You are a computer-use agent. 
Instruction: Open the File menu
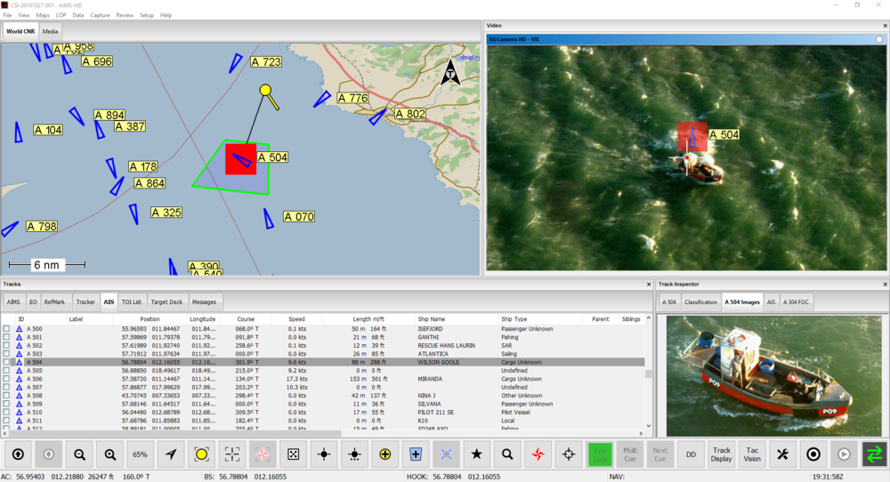click(7, 15)
